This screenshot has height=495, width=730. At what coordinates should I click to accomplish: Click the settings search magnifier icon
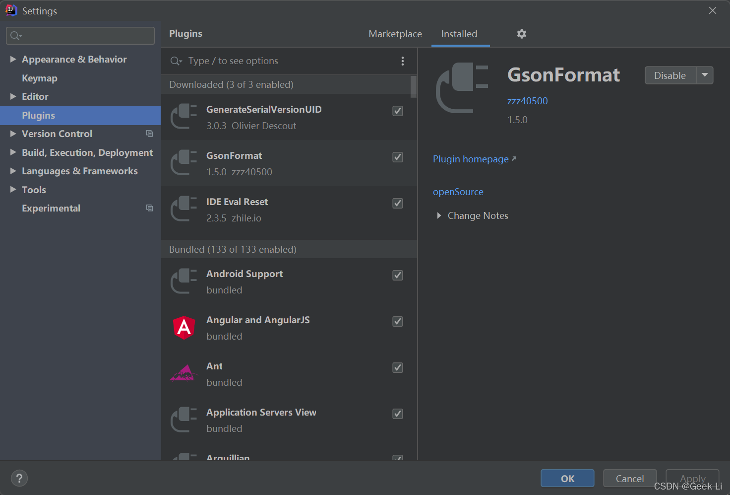[16, 36]
